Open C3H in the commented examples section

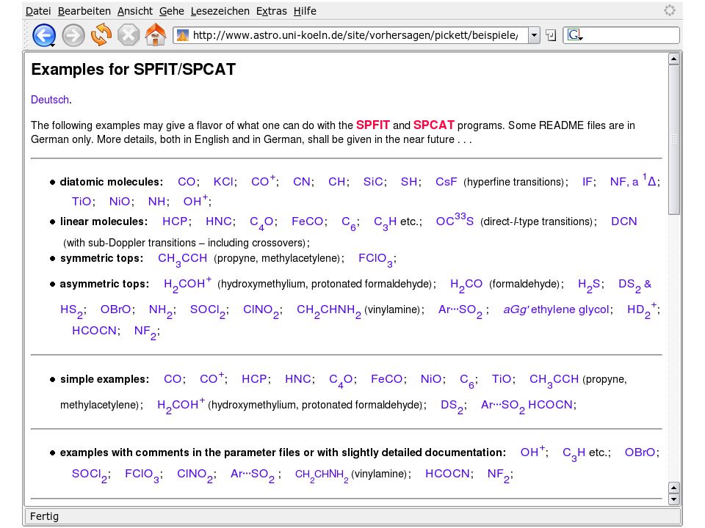coord(574,453)
